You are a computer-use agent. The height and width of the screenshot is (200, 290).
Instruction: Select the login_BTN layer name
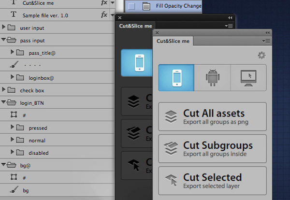click(x=32, y=103)
